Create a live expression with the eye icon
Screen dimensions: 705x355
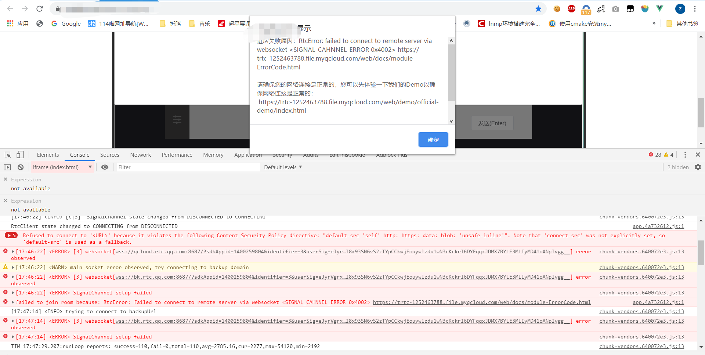pos(105,167)
